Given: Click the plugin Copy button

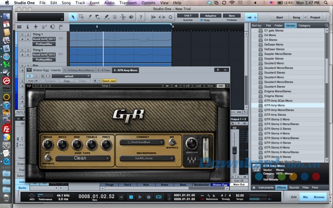Looking at the screenshot, I should click(x=67, y=81).
